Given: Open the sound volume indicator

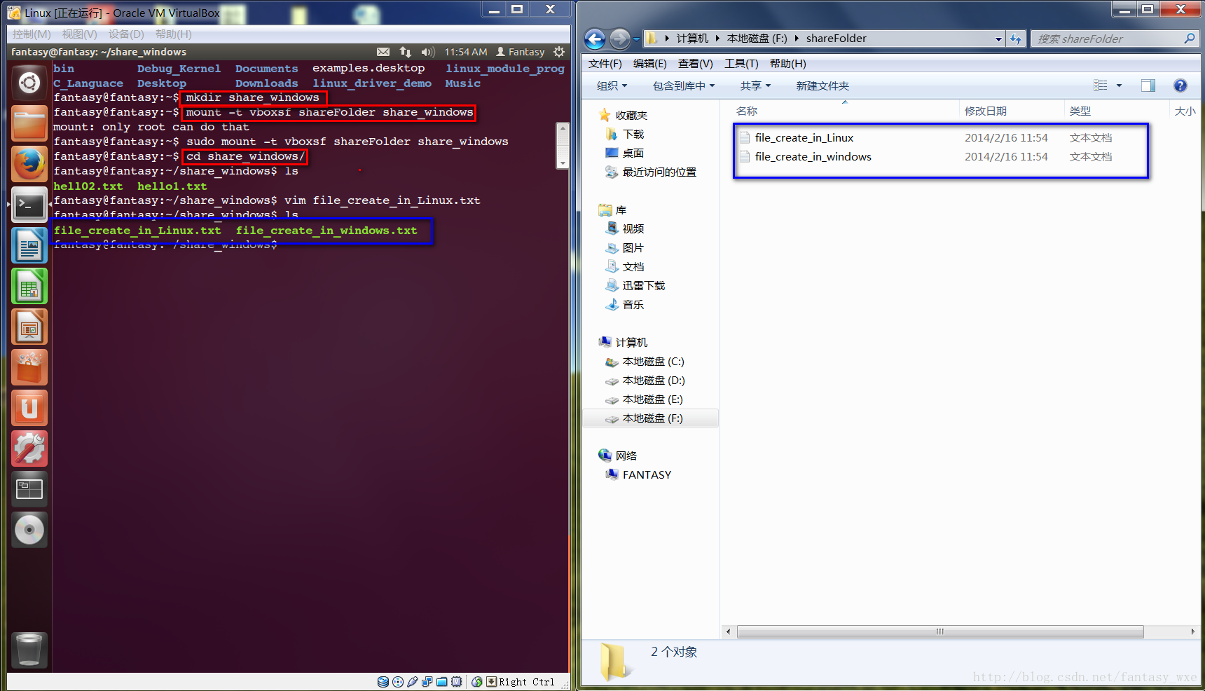Looking at the screenshot, I should click(427, 52).
